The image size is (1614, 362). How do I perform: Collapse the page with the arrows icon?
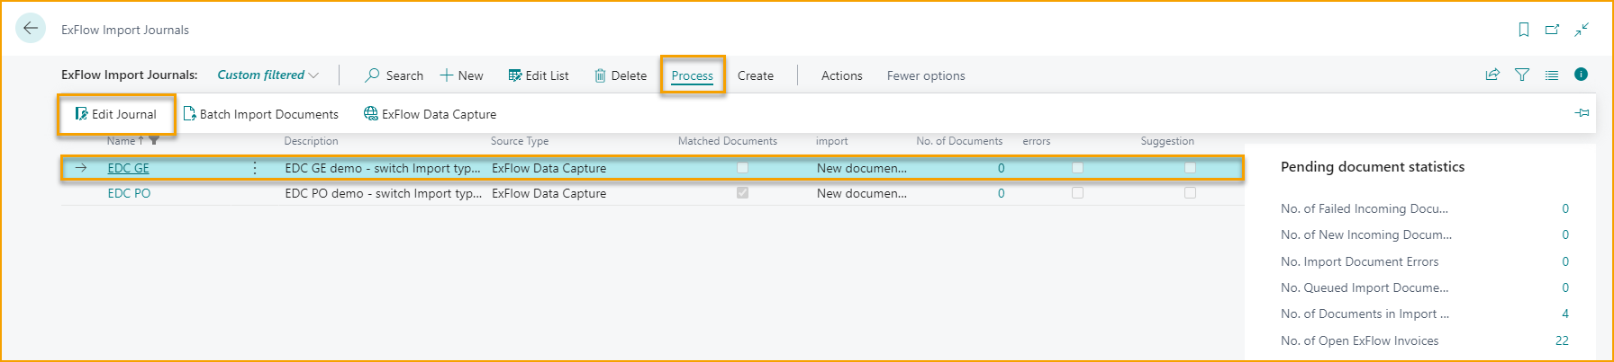point(1582,30)
